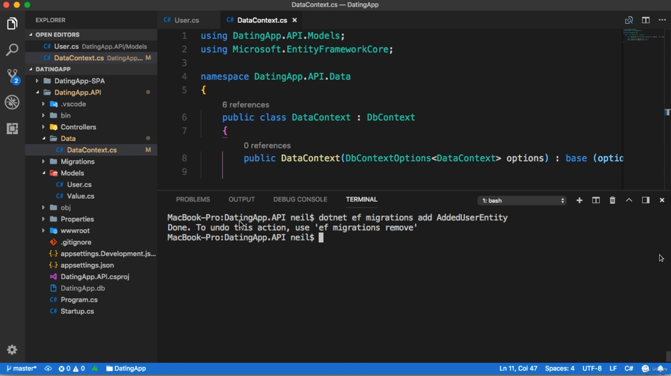Screen dimensions: 671x376
Task: Open DatingApp.db file
Action: point(91,288)
